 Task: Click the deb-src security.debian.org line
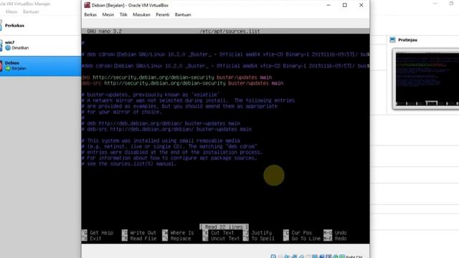(x=182, y=83)
